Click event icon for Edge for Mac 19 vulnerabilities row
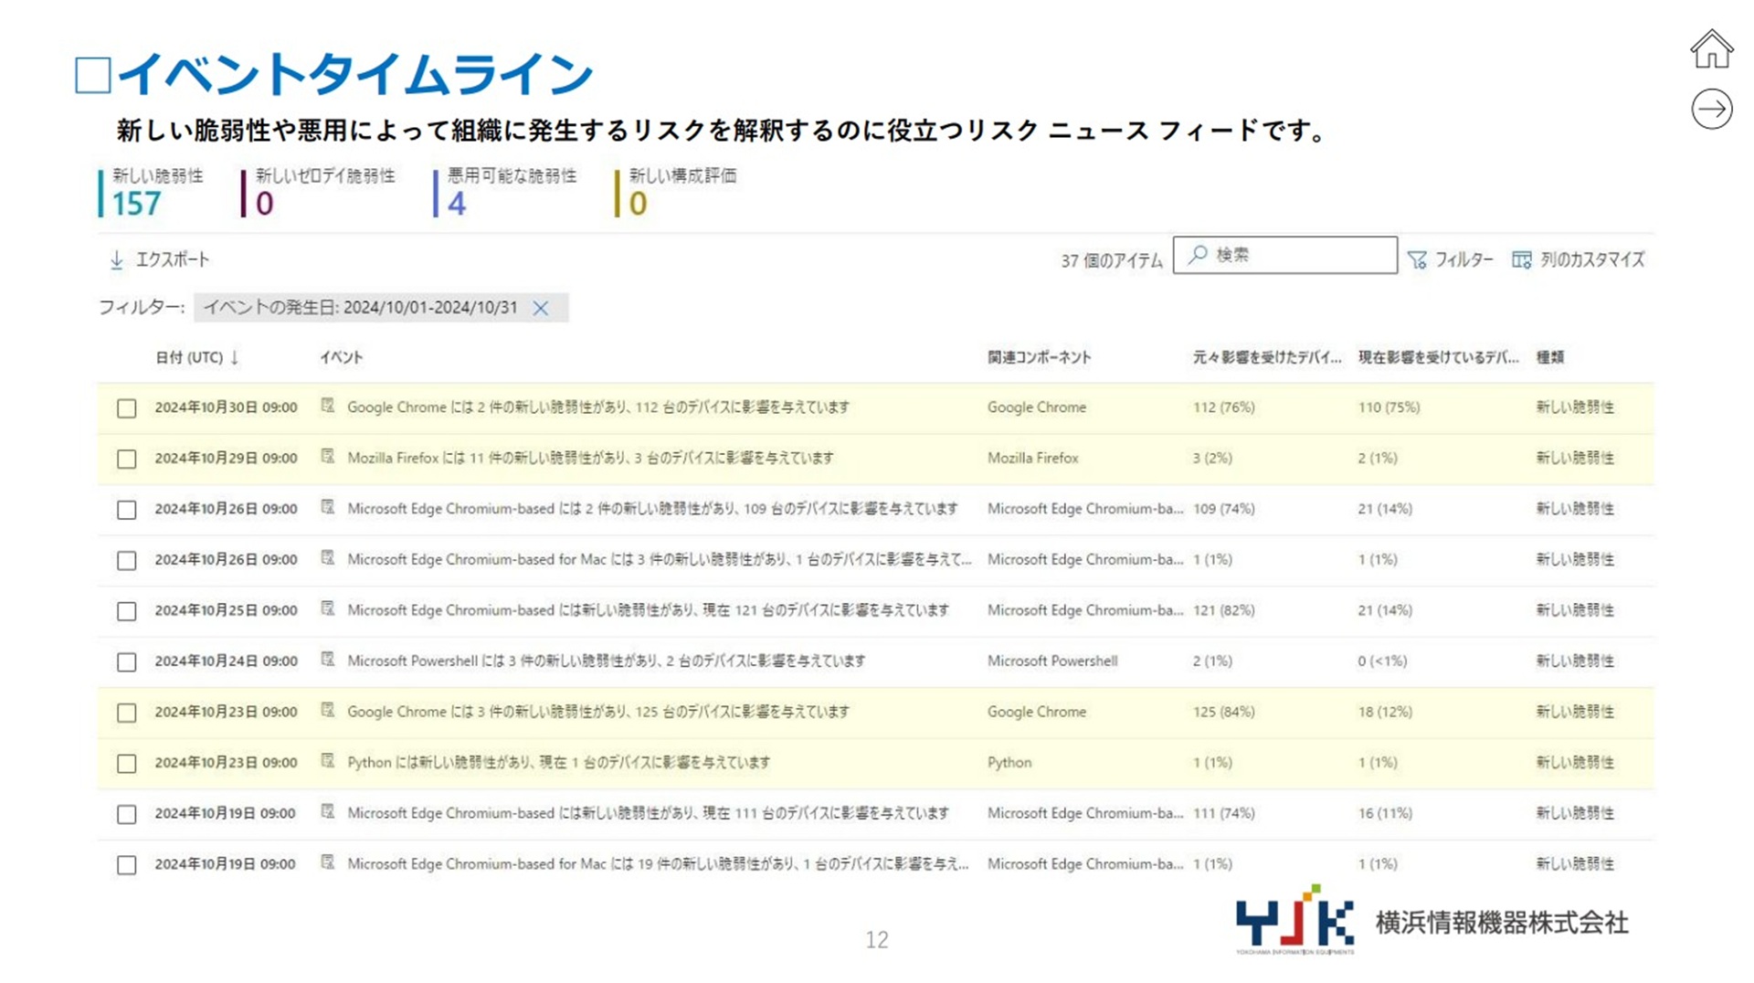This screenshot has height=983, width=1754. (x=327, y=862)
